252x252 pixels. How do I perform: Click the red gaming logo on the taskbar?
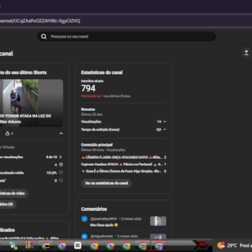[203, 245]
